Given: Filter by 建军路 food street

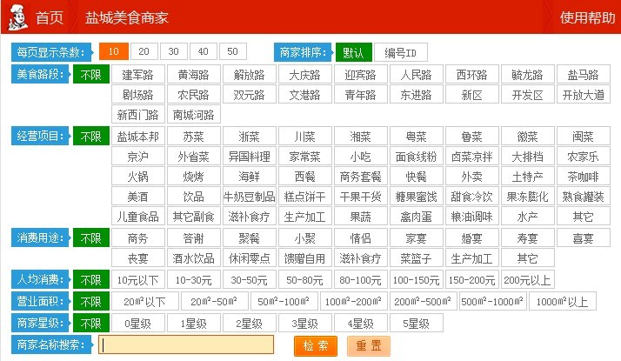Looking at the screenshot, I should [x=137, y=75].
